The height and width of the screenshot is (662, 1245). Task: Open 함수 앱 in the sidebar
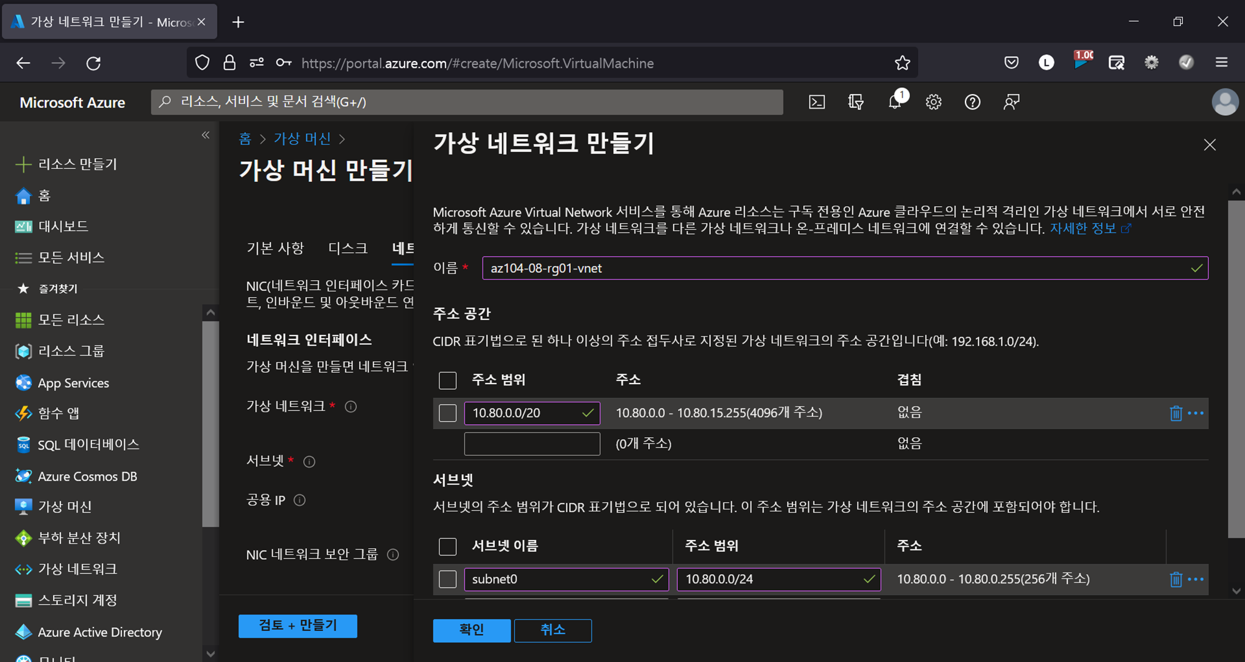pos(47,414)
